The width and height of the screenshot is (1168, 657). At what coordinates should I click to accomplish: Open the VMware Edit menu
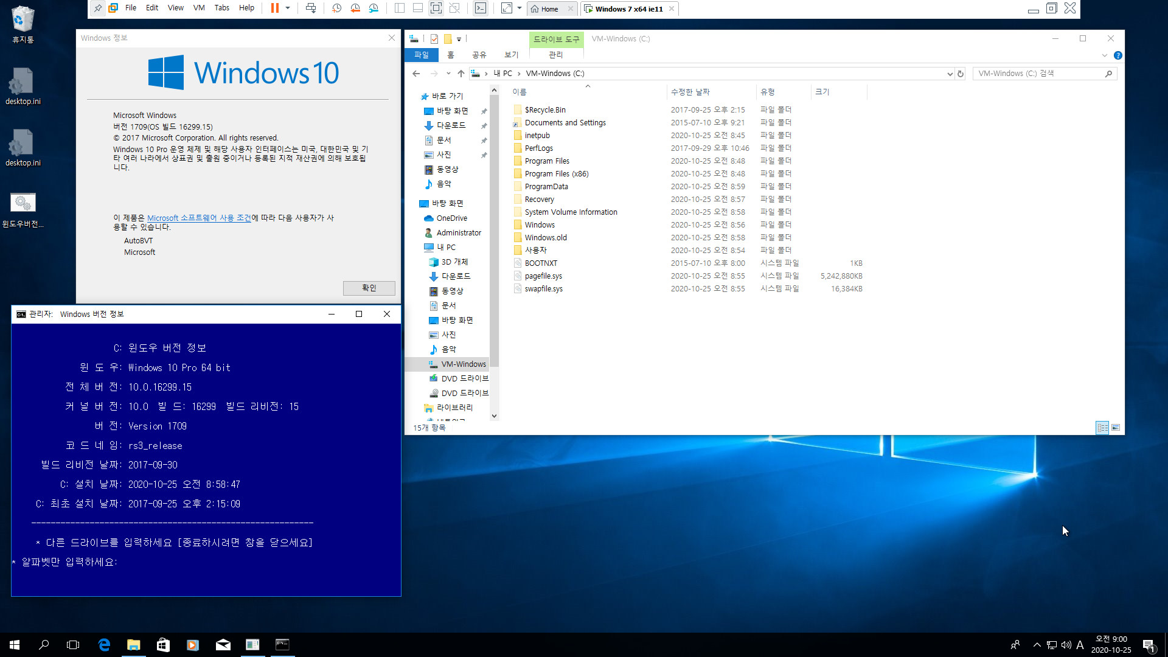tap(152, 8)
